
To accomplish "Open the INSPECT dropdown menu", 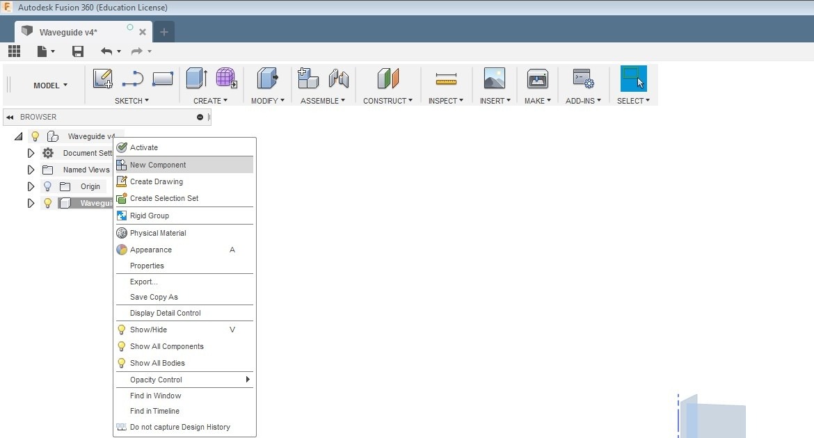I will (x=446, y=101).
